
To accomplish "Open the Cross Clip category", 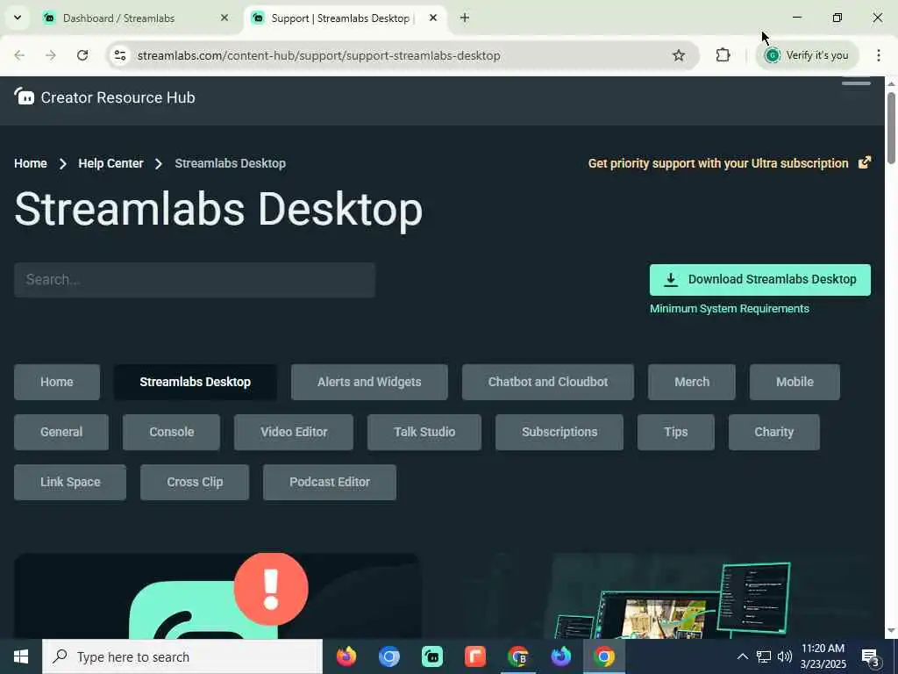I will point(195,482).
